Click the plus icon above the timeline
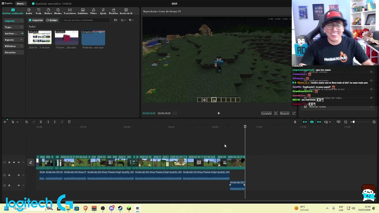 [x=5, y=122]
